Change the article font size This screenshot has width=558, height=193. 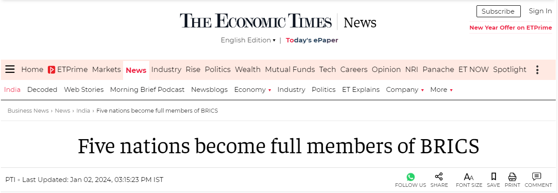[x=469, y=177]
